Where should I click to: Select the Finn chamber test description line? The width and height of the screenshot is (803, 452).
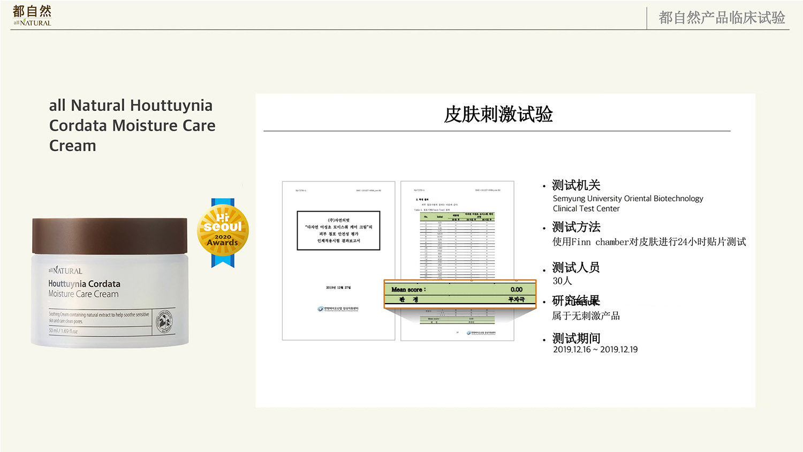pyautogui.click(x=649, y=242)
